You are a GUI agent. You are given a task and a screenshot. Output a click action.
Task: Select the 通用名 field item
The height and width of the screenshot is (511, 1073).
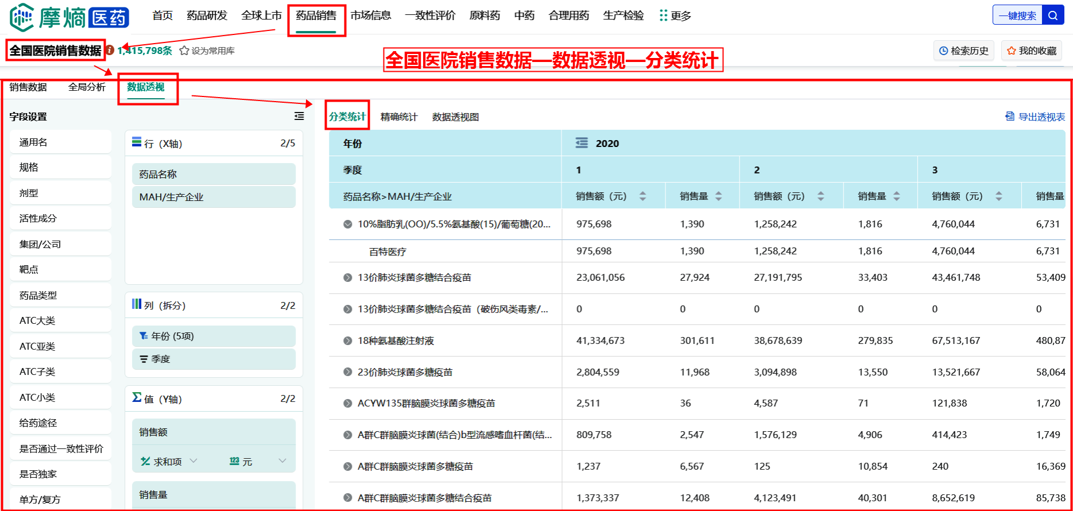(x=60, y=142)
